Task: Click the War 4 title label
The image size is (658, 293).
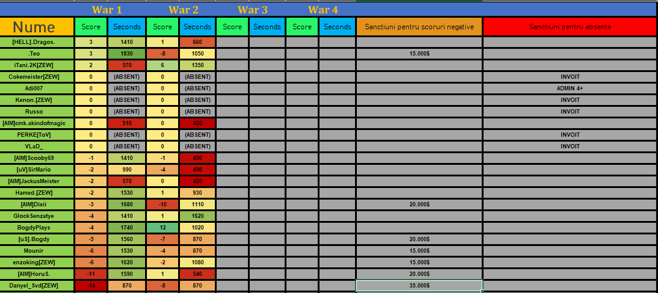Action: click(323, 10)
